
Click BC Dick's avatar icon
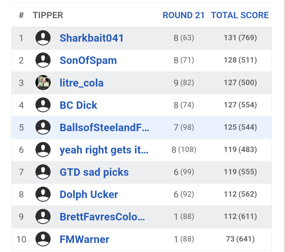click(43, 105)
